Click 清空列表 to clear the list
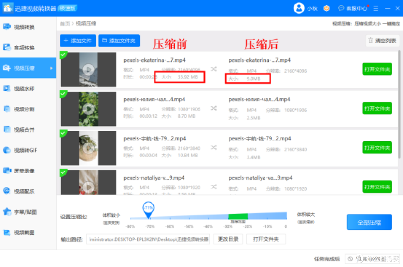The image size is (403, 267). click(382, 41)
